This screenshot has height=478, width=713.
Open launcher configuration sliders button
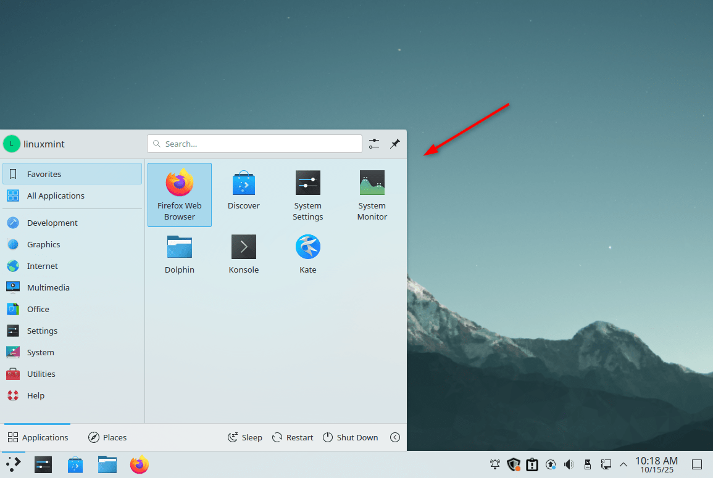[374, 144]
